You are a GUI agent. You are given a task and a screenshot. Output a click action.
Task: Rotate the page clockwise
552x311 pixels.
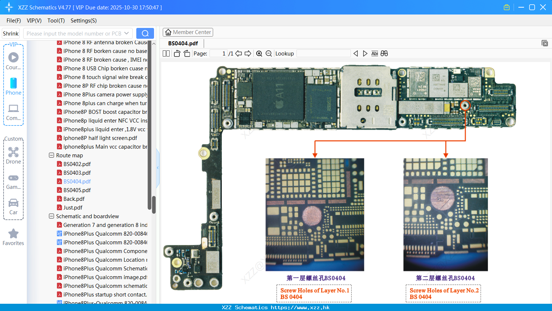187,53
